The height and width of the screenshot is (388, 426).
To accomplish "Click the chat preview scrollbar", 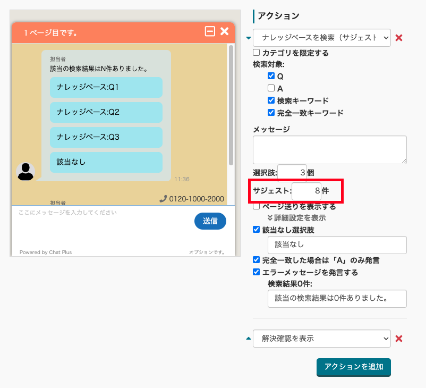I will (x=231, y=106).
